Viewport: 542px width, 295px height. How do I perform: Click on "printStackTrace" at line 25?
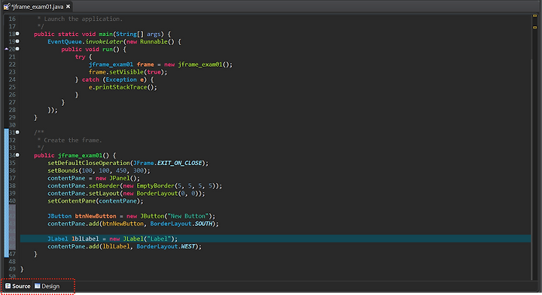pyautogui.click(x=121, y=87)
